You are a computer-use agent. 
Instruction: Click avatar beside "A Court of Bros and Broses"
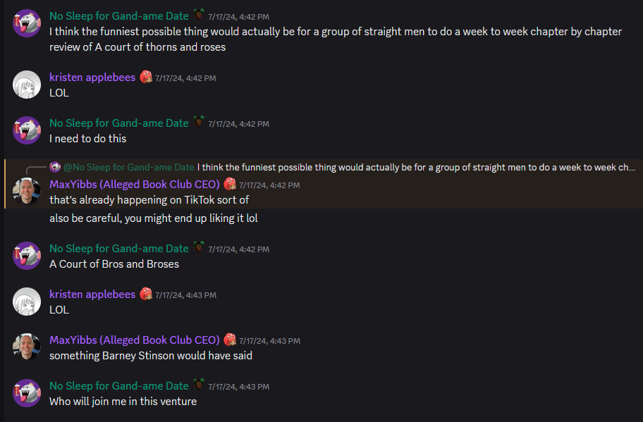[27, 256]
